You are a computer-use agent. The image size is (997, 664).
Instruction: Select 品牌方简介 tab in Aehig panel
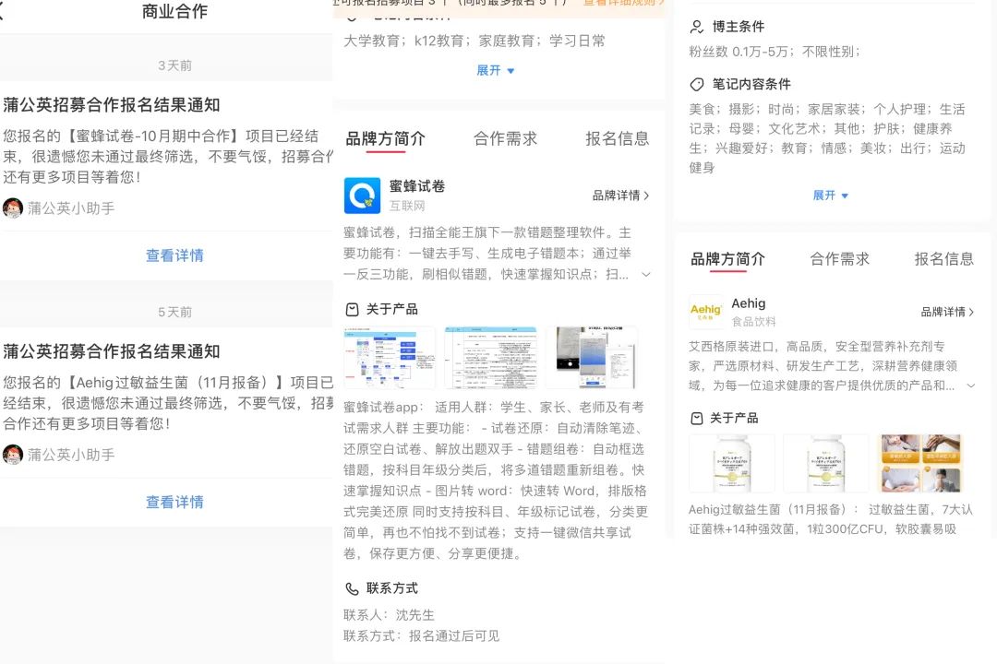727,259
